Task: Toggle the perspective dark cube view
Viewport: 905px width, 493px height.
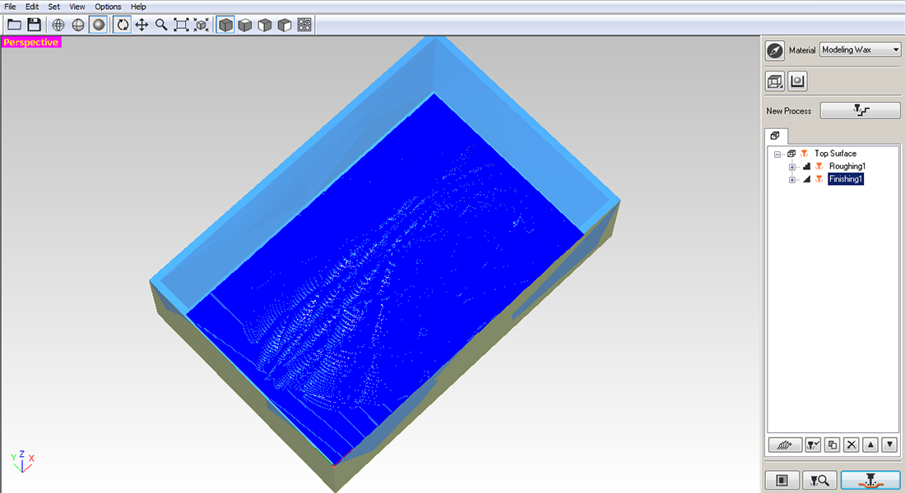Action: click(225, 25)
